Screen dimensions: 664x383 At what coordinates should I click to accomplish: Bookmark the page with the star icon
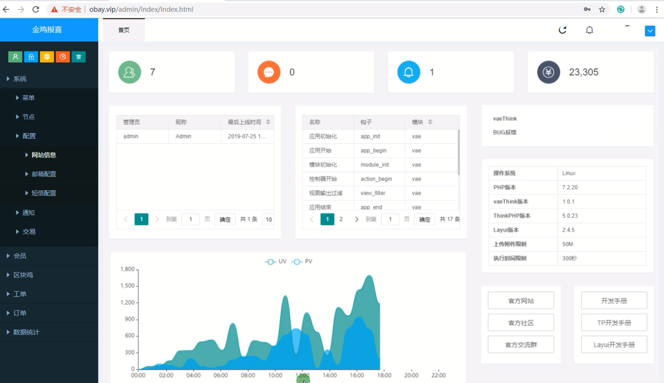(x=602, y=9)
